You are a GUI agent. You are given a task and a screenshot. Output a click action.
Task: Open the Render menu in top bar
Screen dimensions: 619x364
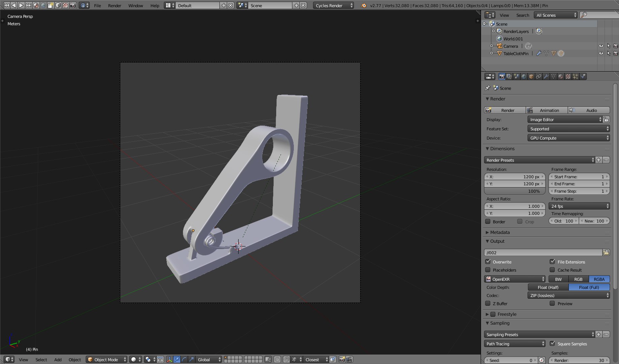coord(115,5)
